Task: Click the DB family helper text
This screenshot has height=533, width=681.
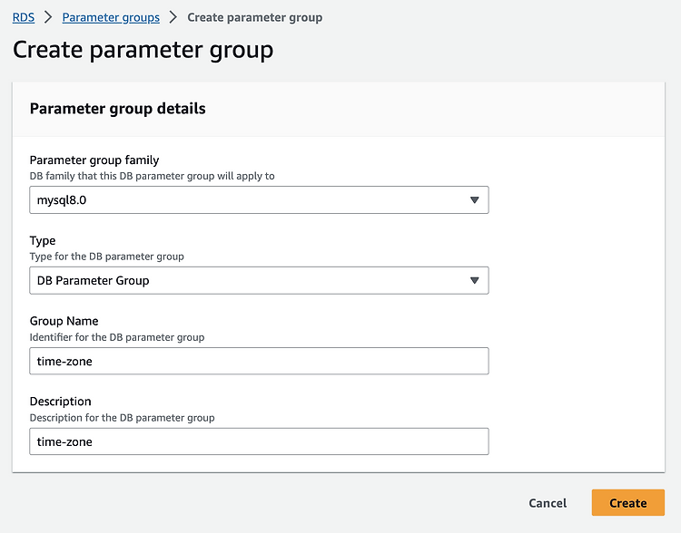Action: pyautogui.click(x=152, y=176)
